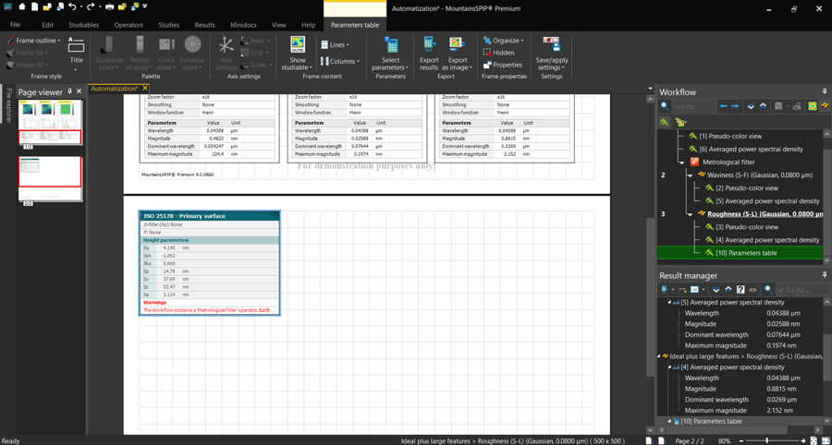
Task: Close the Automatization document tab
Action: [145, 89]
